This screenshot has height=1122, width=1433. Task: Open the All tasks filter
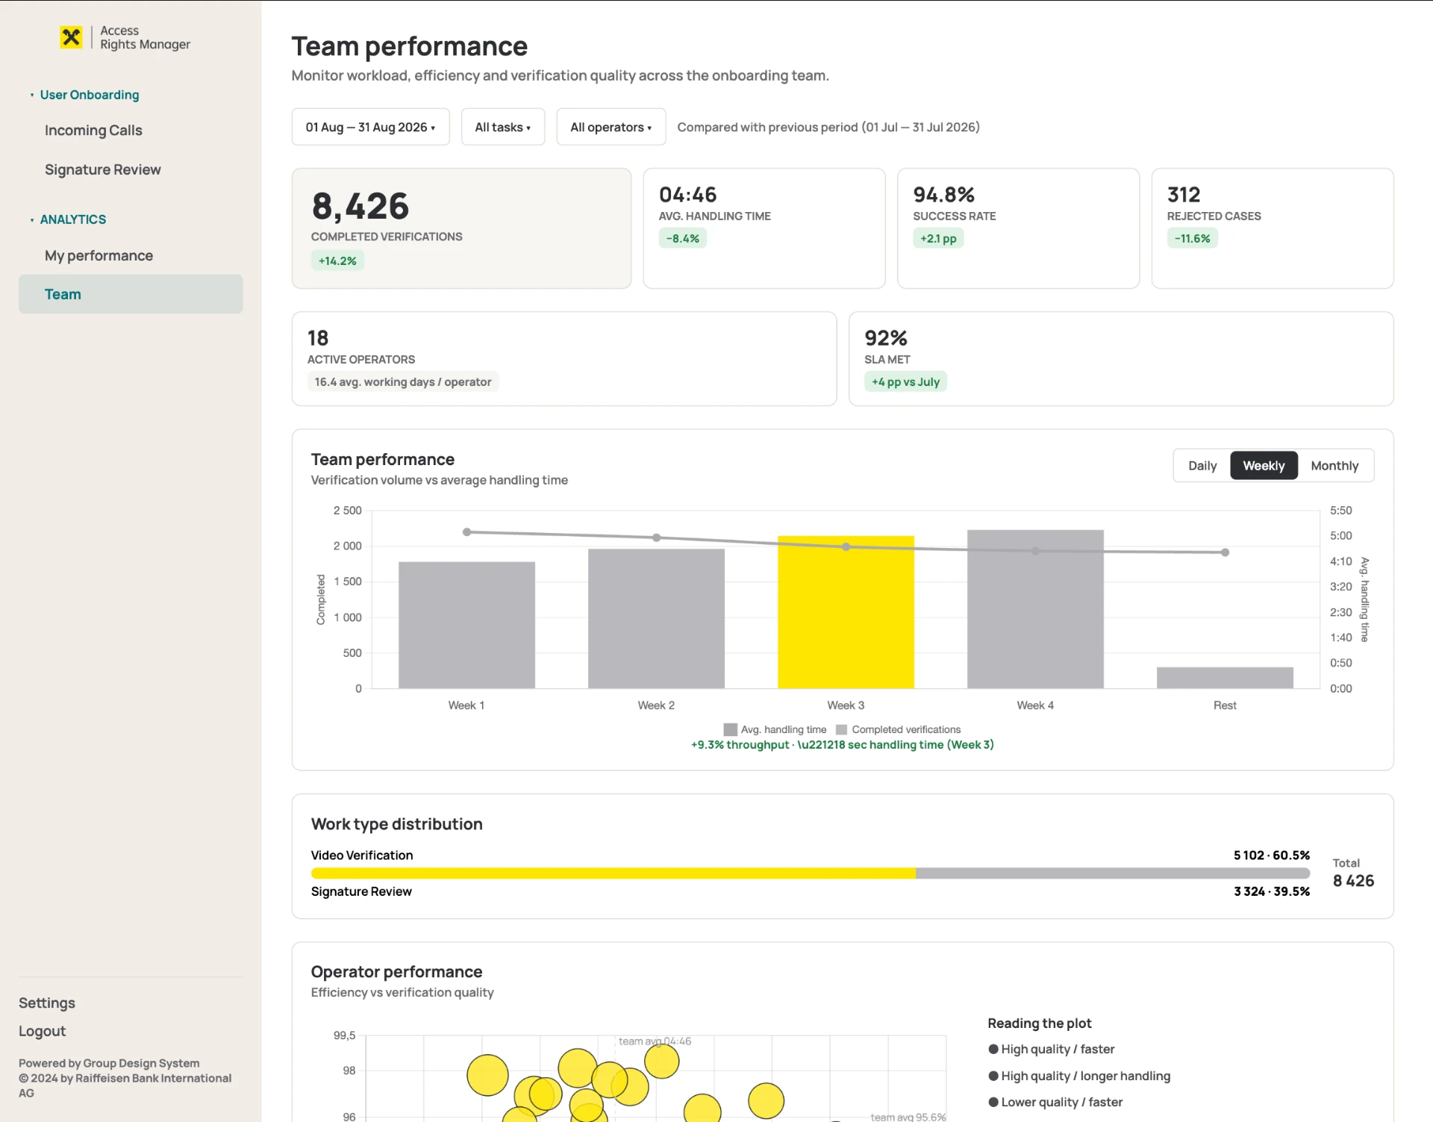(502, 127)
